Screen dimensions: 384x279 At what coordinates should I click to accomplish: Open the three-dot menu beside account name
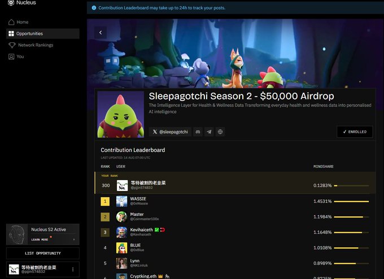pos(73,269)
